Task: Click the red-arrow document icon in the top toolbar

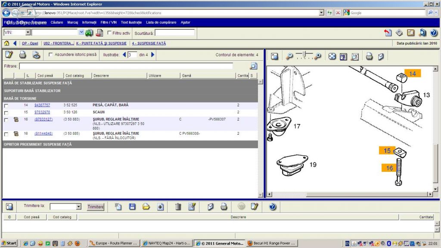Action: (388, 33)
